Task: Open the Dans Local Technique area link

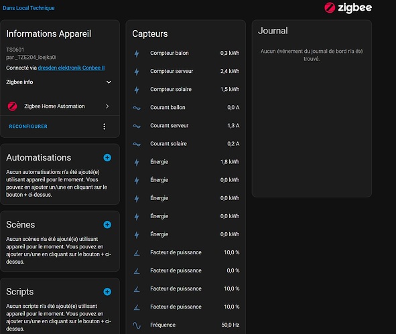Action: pos(29,8)
